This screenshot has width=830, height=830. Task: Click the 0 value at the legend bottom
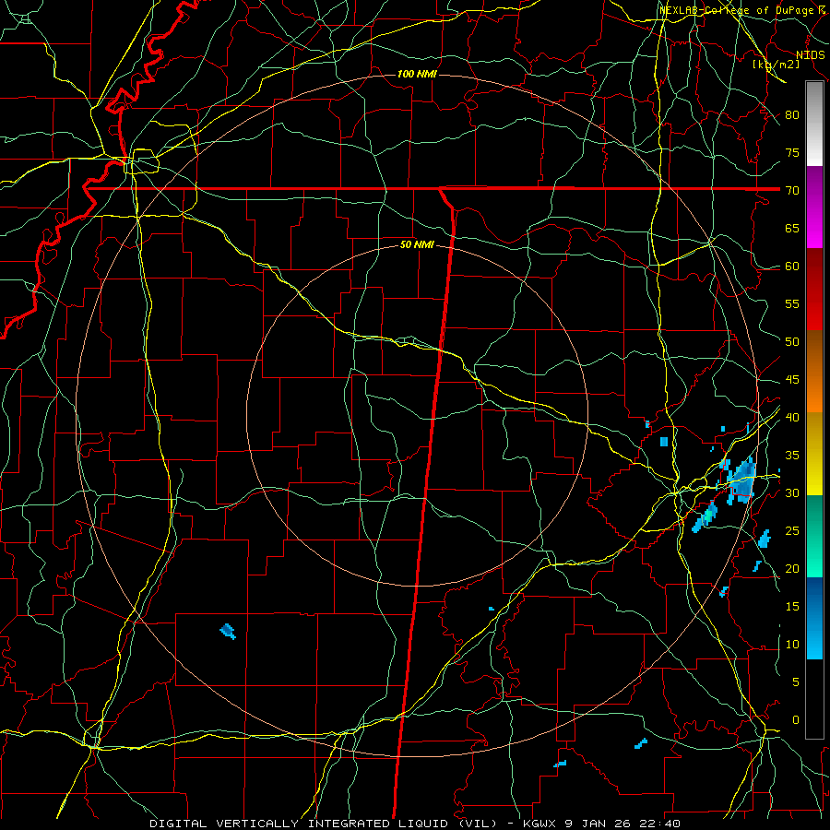(796, 720)
